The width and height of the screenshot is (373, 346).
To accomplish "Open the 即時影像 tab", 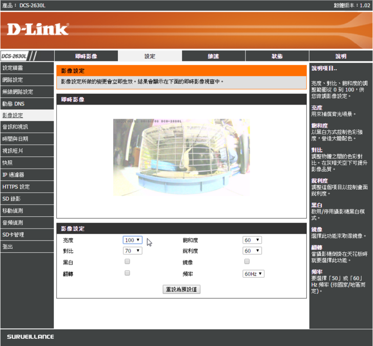I will (x=86, y=56).
